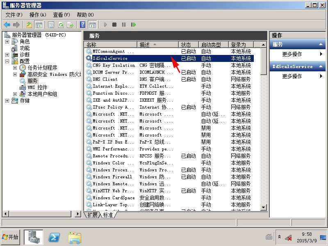Open the 查看(V) menu
Viewport: 328px width, 246px height.
pyautogui.click(x=61, y=15)
